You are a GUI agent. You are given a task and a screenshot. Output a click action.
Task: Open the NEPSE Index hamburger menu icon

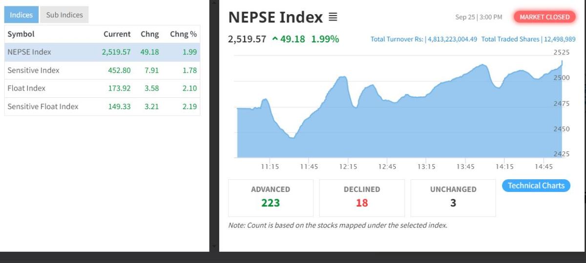pos(333,18)
